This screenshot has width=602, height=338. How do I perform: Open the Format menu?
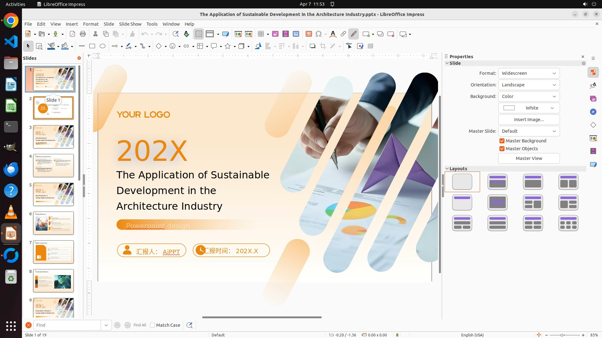[91, 24]
